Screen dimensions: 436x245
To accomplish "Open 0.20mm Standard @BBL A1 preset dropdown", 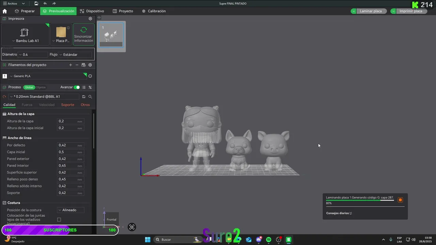I will coord(44,97).
